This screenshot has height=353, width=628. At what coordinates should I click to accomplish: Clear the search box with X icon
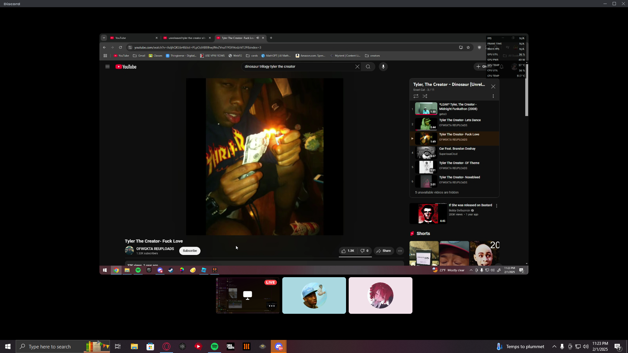coord(357,67)
